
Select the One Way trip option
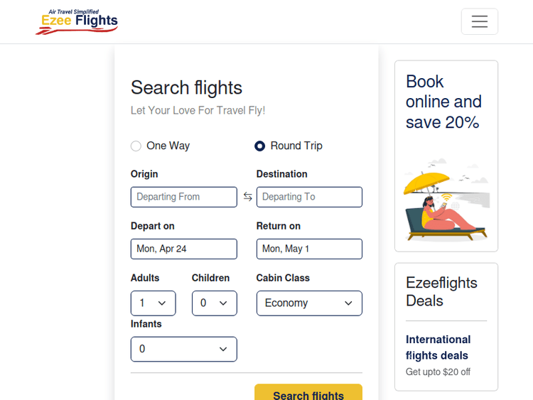pyautogui.click(x=136, y=146)
